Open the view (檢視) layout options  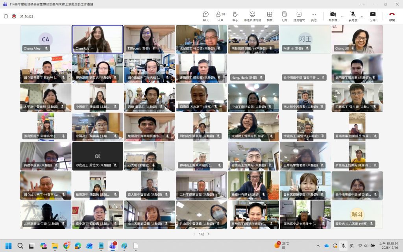pyautogui.click(x=270, y=16)
